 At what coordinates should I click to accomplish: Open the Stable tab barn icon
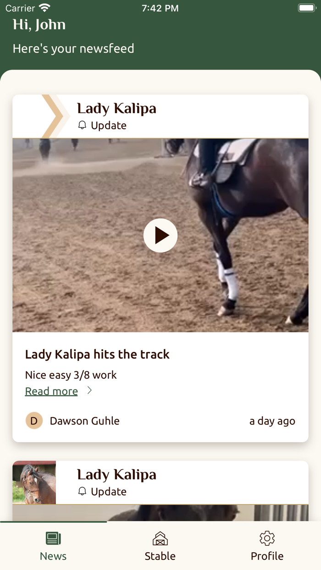point(160,538)
